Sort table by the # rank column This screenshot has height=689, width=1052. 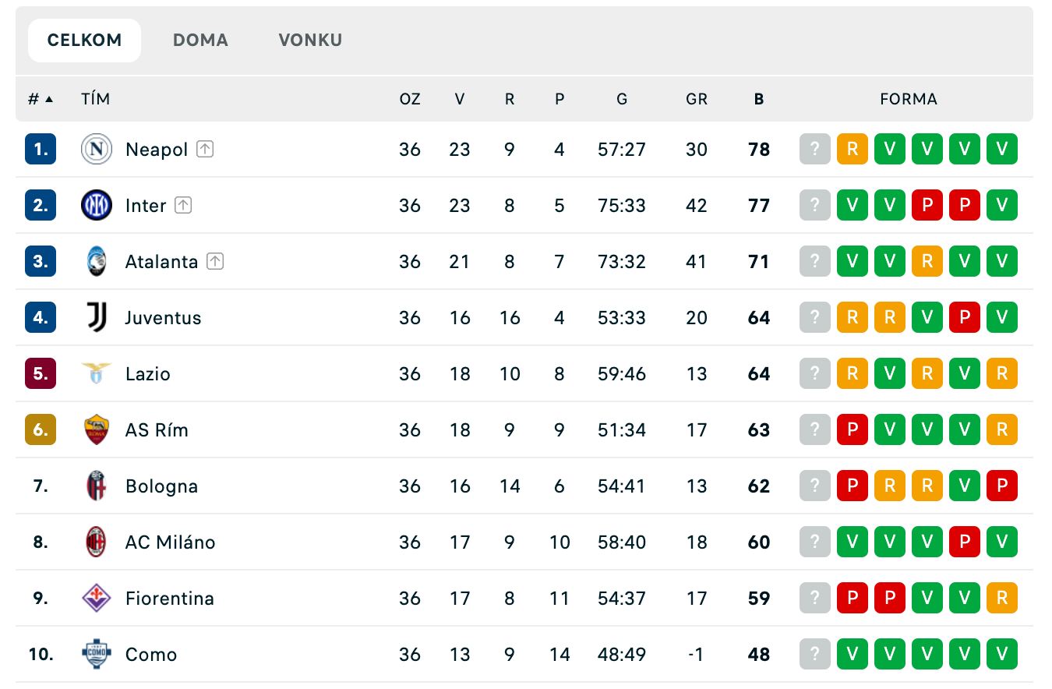click(x=41, y=99)
